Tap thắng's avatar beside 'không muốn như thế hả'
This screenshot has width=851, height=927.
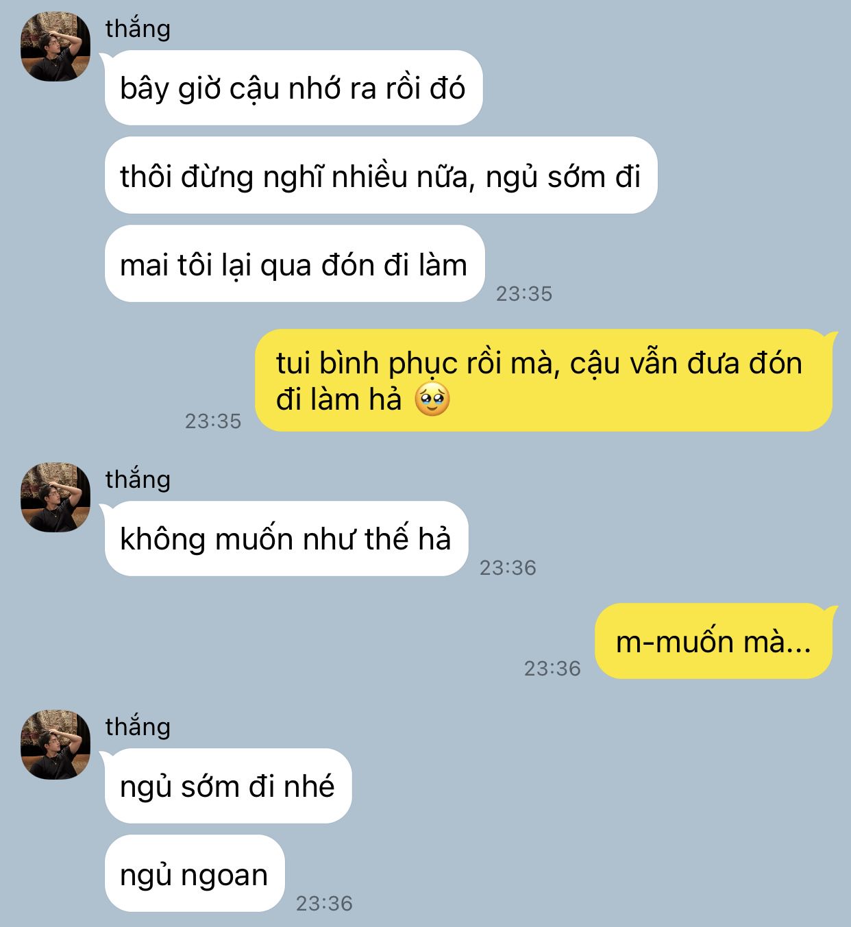point(56,497)
